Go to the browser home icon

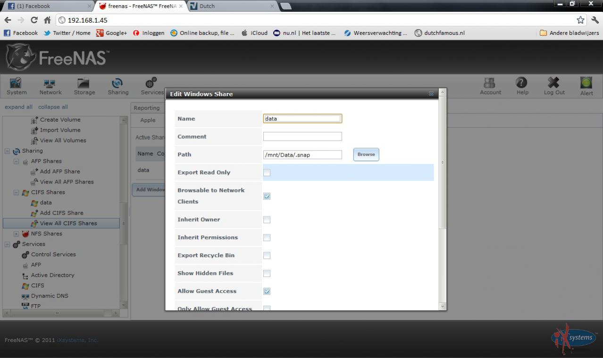pyautogui.click(x=47, y=20)
